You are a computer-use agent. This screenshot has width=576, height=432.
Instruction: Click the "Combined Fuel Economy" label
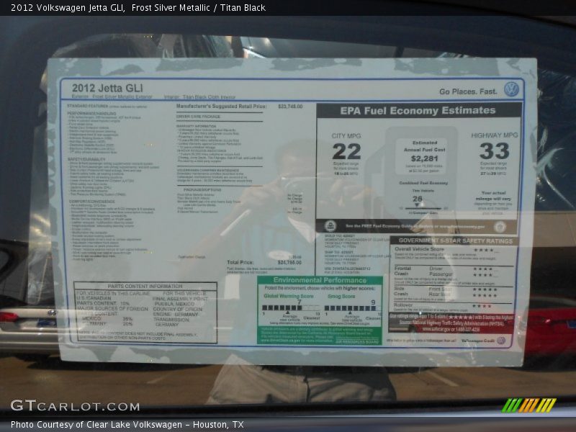point(423,183)
